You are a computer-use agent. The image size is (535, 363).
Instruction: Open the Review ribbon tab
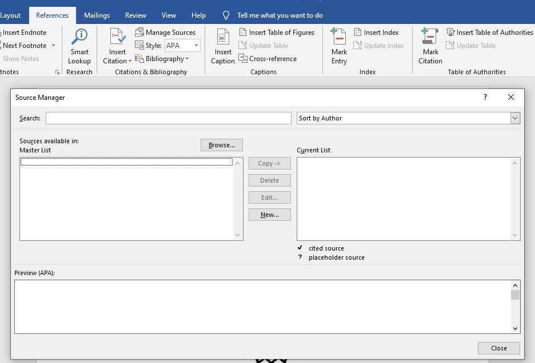pos(135,15)
